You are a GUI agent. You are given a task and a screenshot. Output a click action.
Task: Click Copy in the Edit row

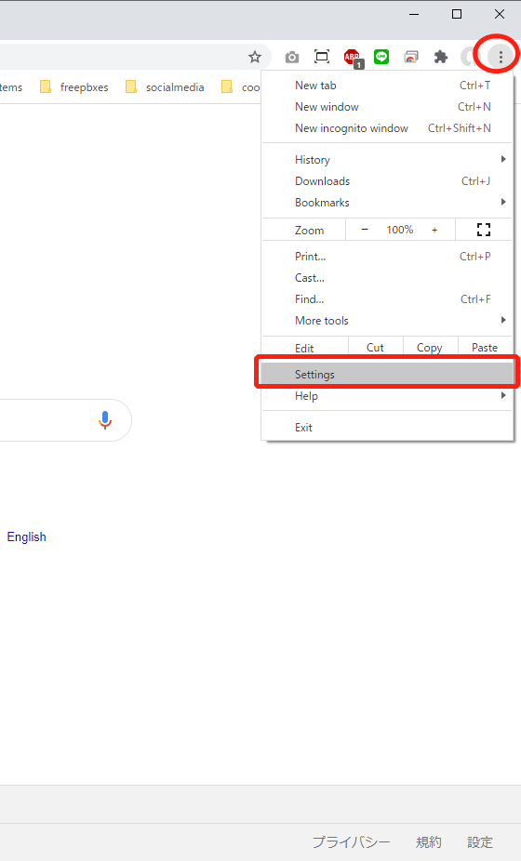coord(429,348)
